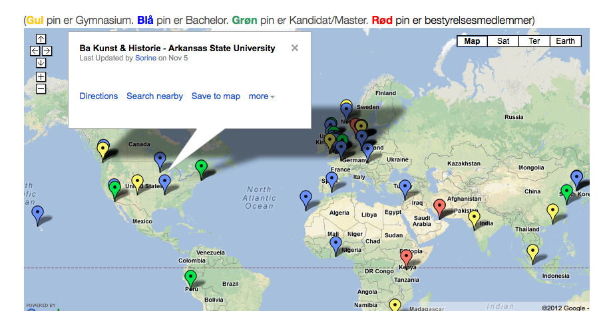This screenshot has height=311, width=609.
Task: Switch to Ter terrain view
Action: (x=534, y=41)
